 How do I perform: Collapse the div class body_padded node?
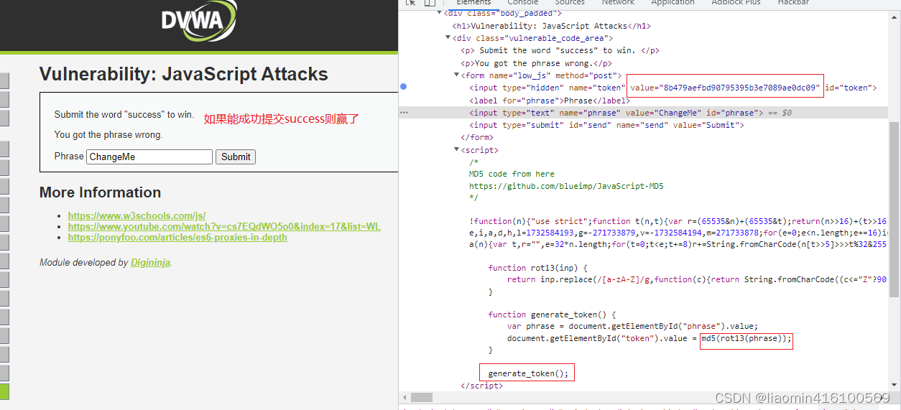(439, 13)
